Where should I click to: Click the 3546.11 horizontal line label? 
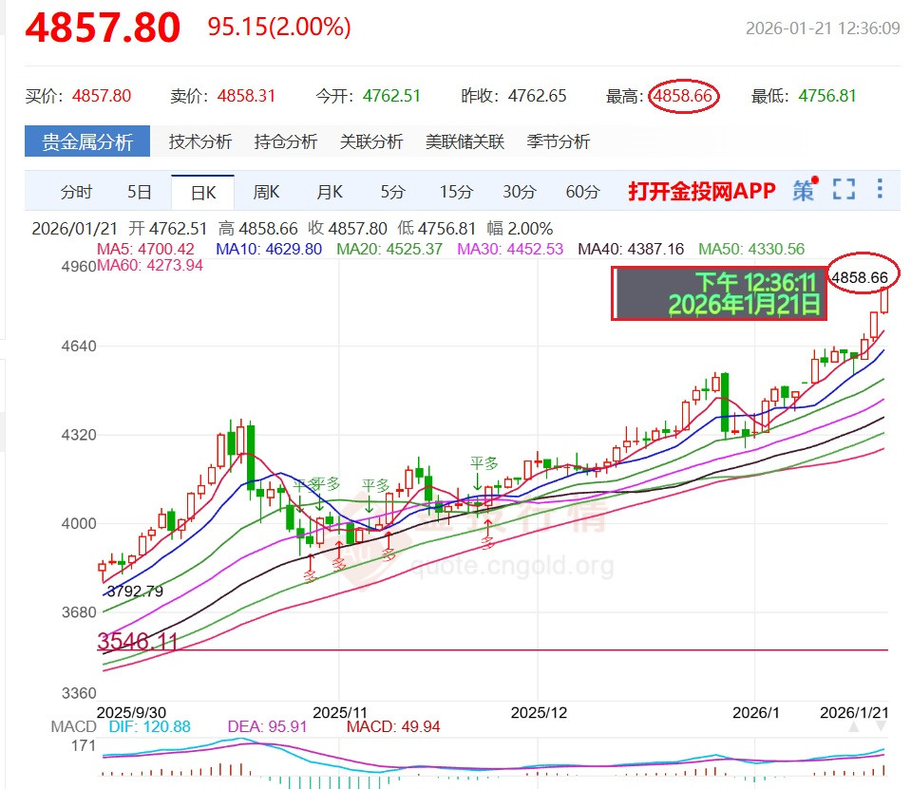(138, 641)
